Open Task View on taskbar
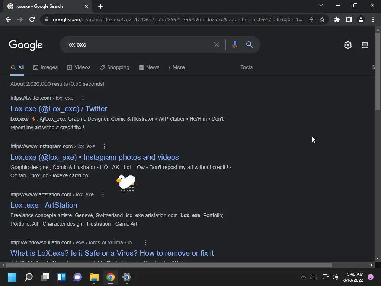Viewport: 381px width, 286px height. (45, 277)
